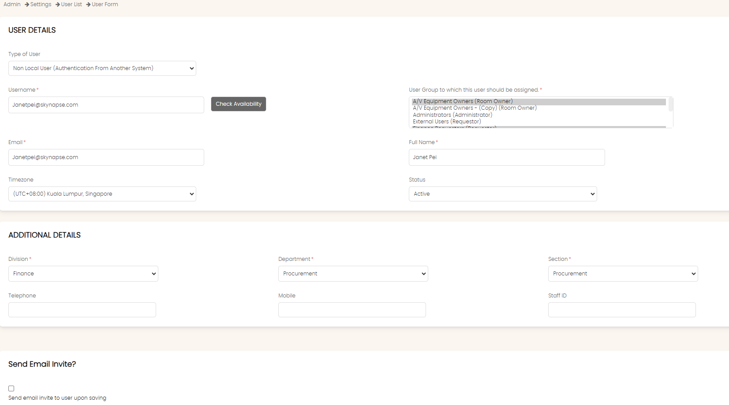Select A/V Equipment Owners (Room Owner) group

[x=538, y=101]
